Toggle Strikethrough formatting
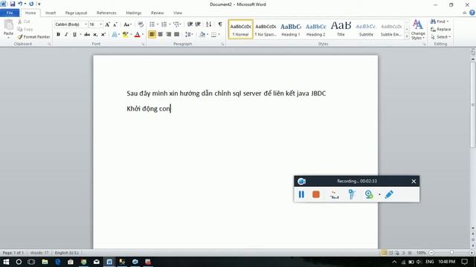Viewport: 476px width, 267px height. (x=87, y=35)
